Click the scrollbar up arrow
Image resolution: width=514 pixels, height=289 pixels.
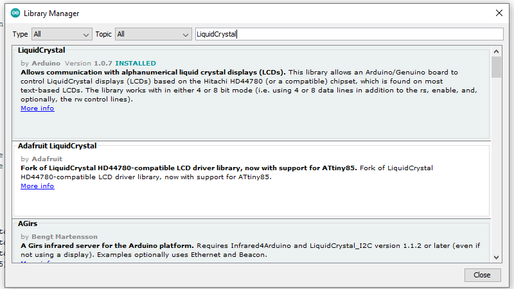pyautogui.click(x=496, y=51)
